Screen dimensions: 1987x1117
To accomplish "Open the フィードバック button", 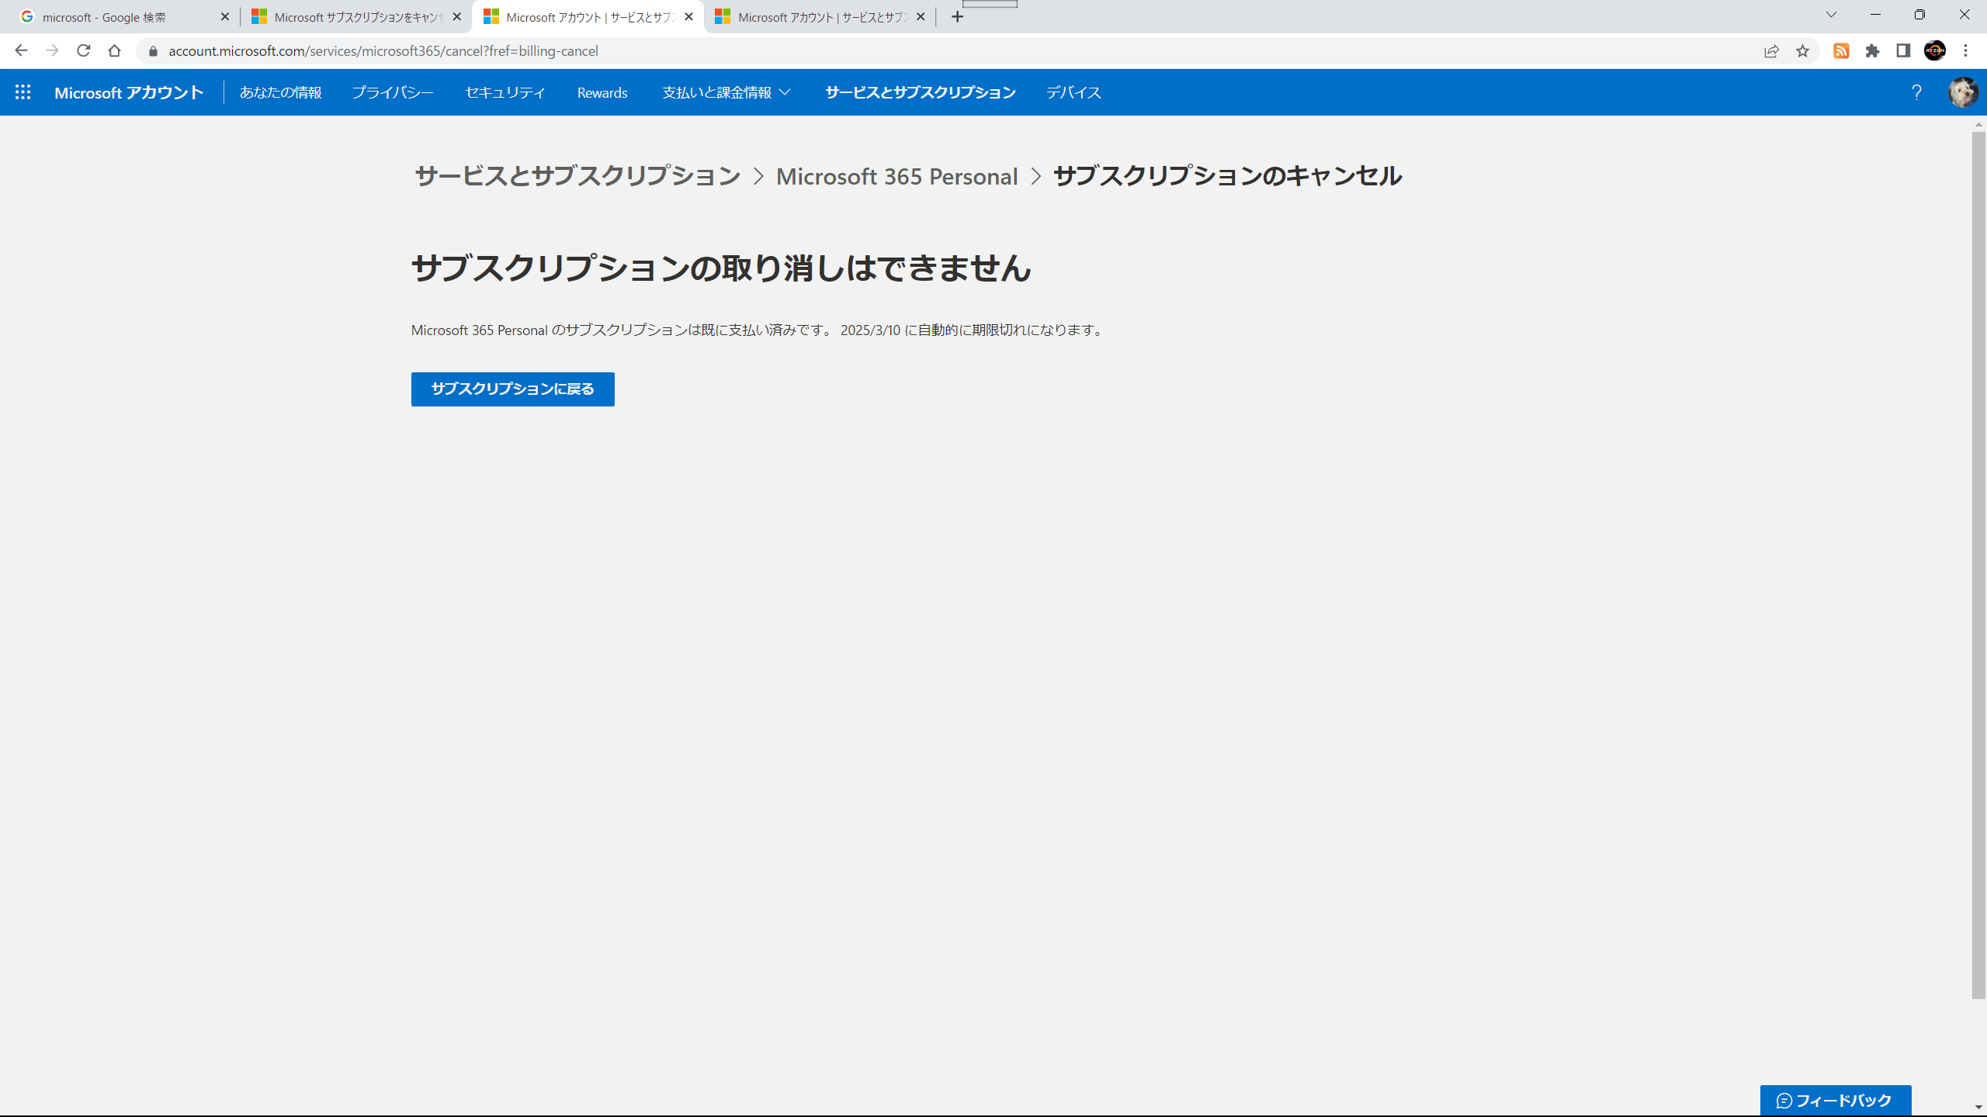I will pyautogui.click(x=1835, y=1100).
